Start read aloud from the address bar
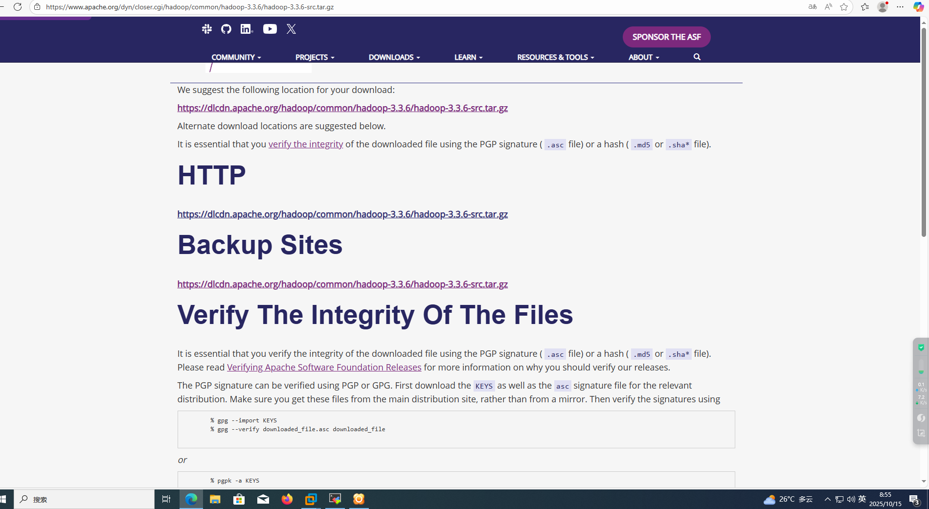929x509 pixels. pyautogui.click(x=828, y=7)
